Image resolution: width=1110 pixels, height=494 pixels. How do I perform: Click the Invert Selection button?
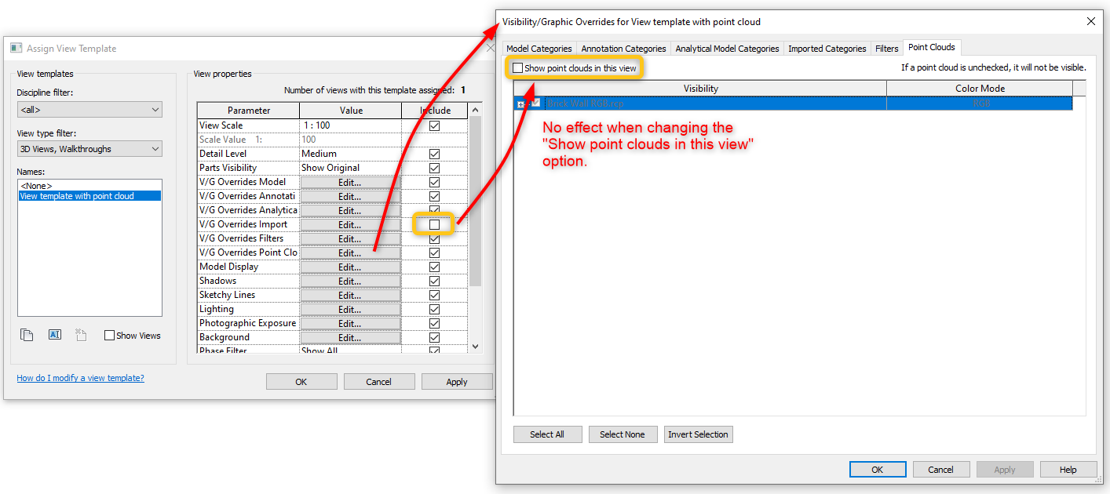(x=698, y=434)
